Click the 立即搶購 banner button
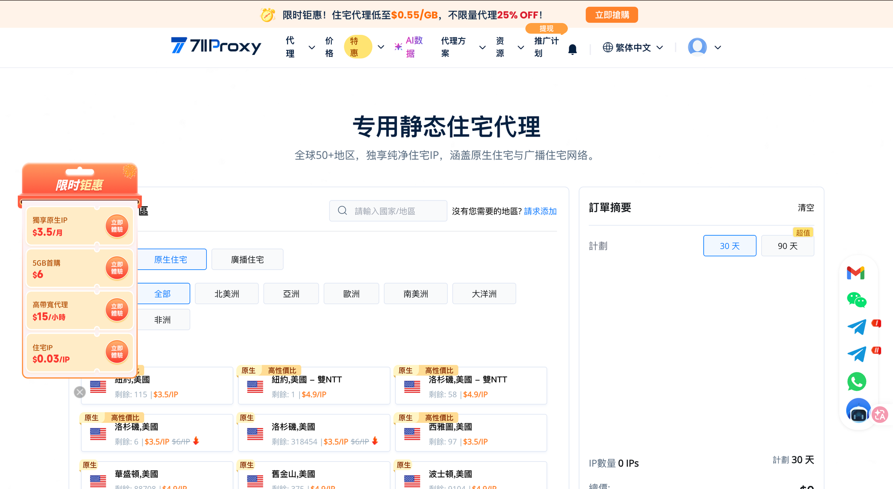This screenshot has width=893, height=489. pyautogui.click(x=612, y=15)
